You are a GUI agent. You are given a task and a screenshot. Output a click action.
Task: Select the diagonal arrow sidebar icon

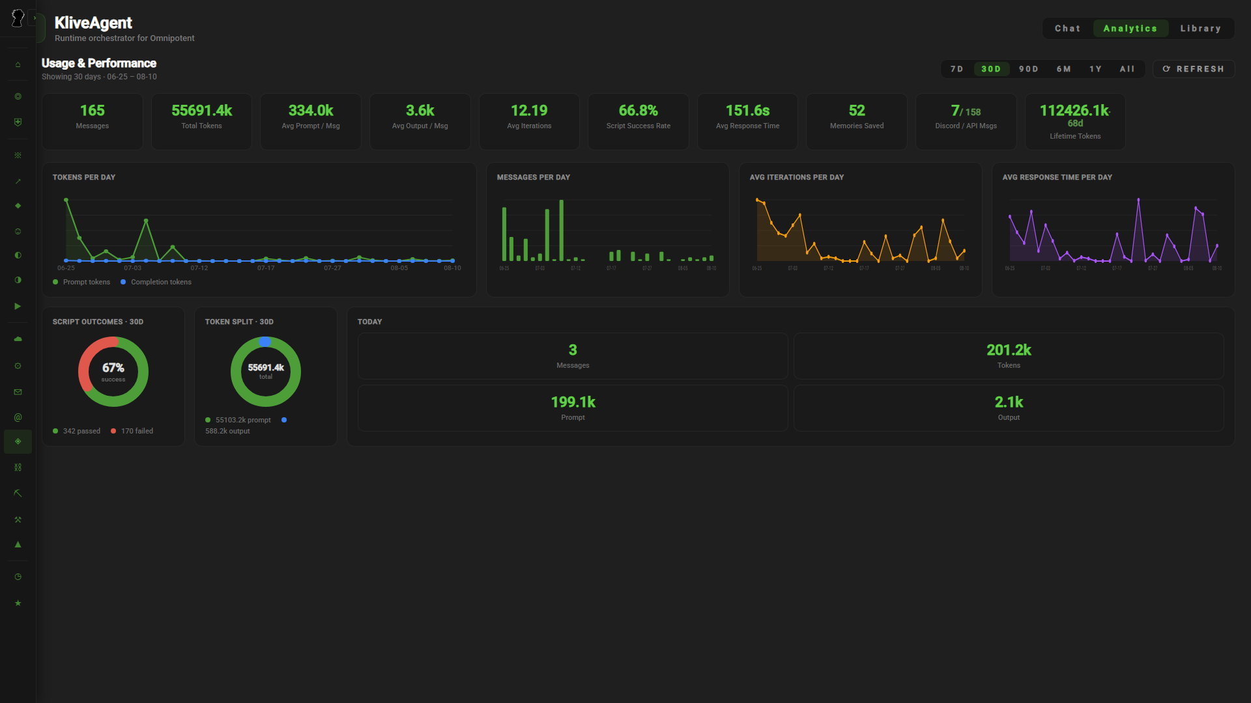(18, 181)
